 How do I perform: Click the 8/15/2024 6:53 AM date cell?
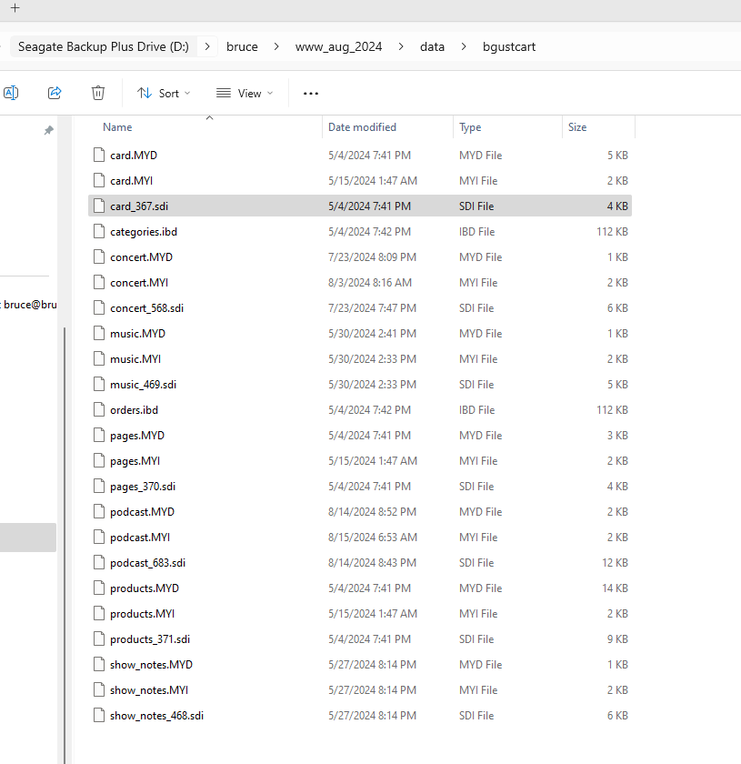pos(373,537)
